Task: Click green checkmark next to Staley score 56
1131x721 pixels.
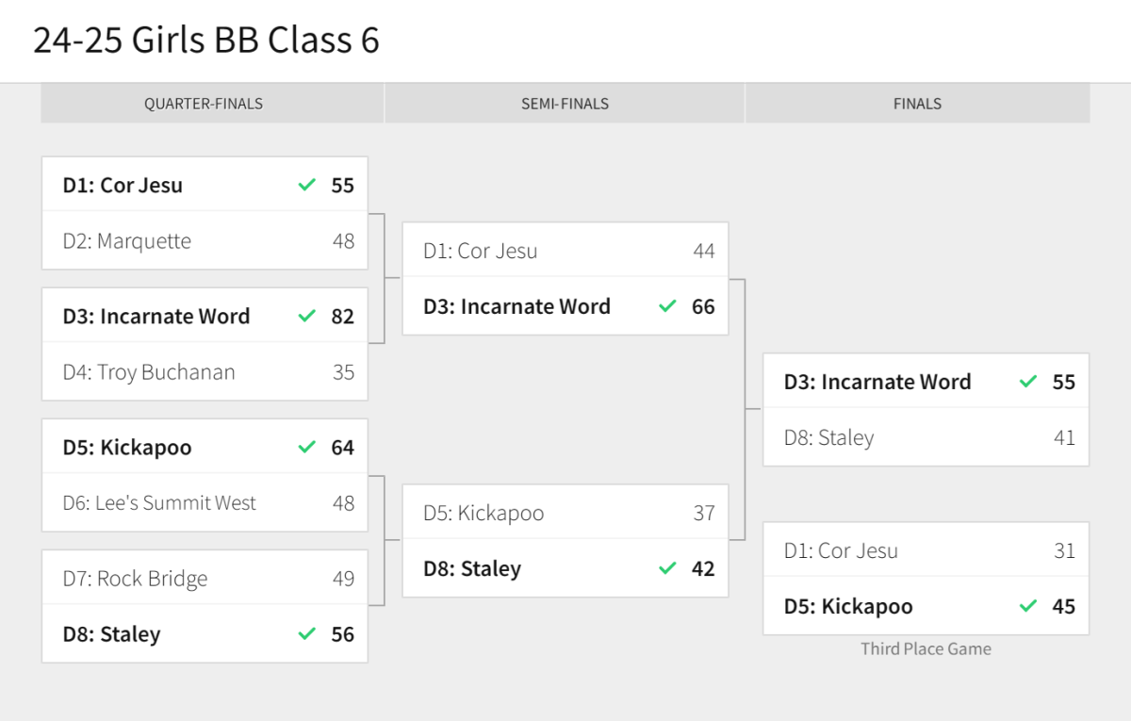Action: [306, 634]
